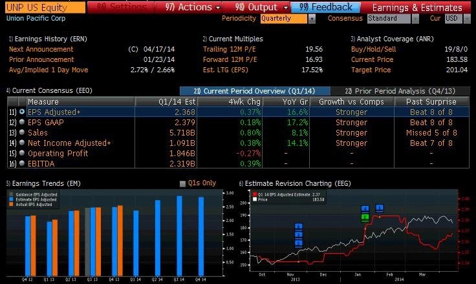Sort by the Measure column header
This screenshot has height=284, width=476.
pos(81,101)
